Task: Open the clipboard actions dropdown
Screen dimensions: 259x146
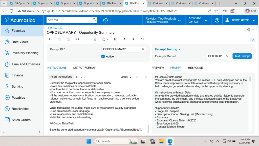Action: click(x=105, y=39)
